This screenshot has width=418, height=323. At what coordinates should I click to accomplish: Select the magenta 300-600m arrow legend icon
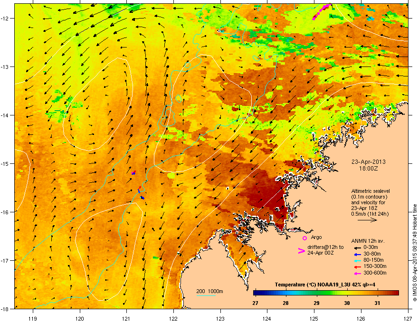pos(357,273)
